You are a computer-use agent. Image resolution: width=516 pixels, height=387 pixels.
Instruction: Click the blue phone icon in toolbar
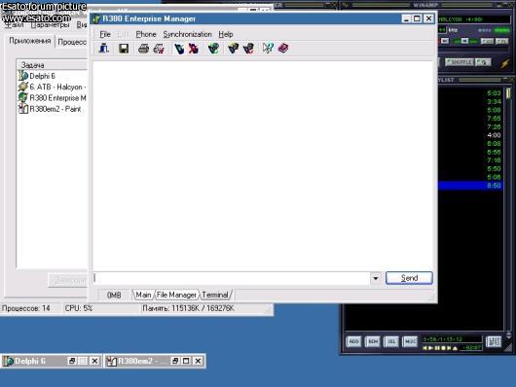click(x=179, y=49)
